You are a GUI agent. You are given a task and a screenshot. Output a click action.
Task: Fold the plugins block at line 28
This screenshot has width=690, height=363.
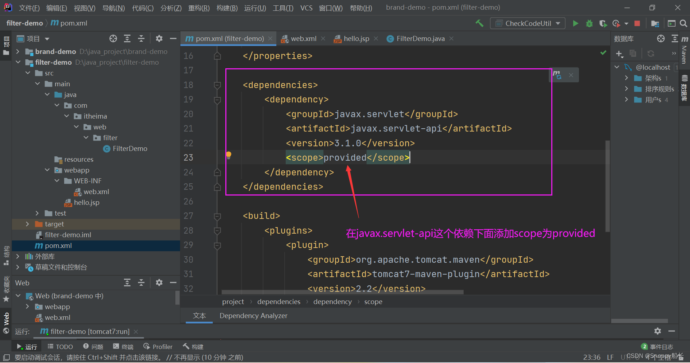tap(217, 231)
